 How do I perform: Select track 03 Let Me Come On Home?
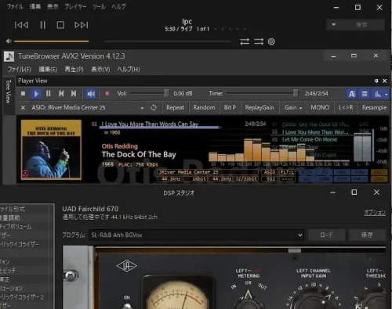click(310, 139)
